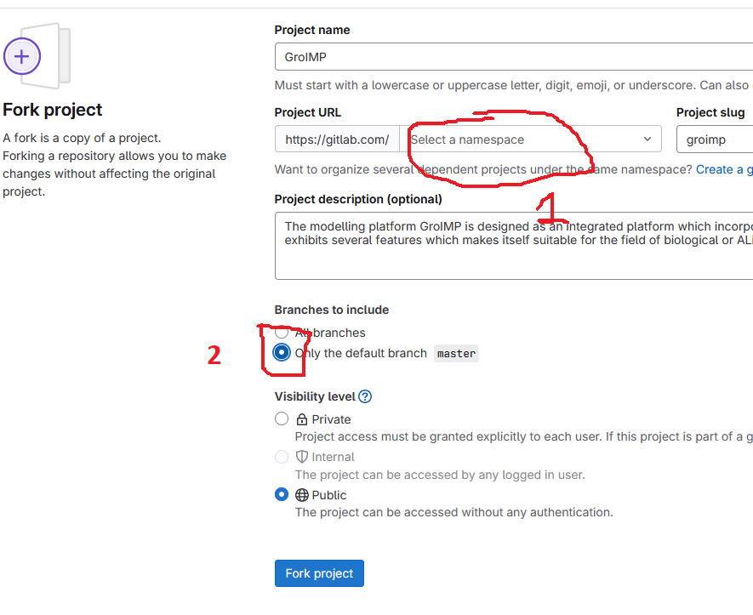
Task: Click the Public globe icon
Action: click(x=301, y=495)
